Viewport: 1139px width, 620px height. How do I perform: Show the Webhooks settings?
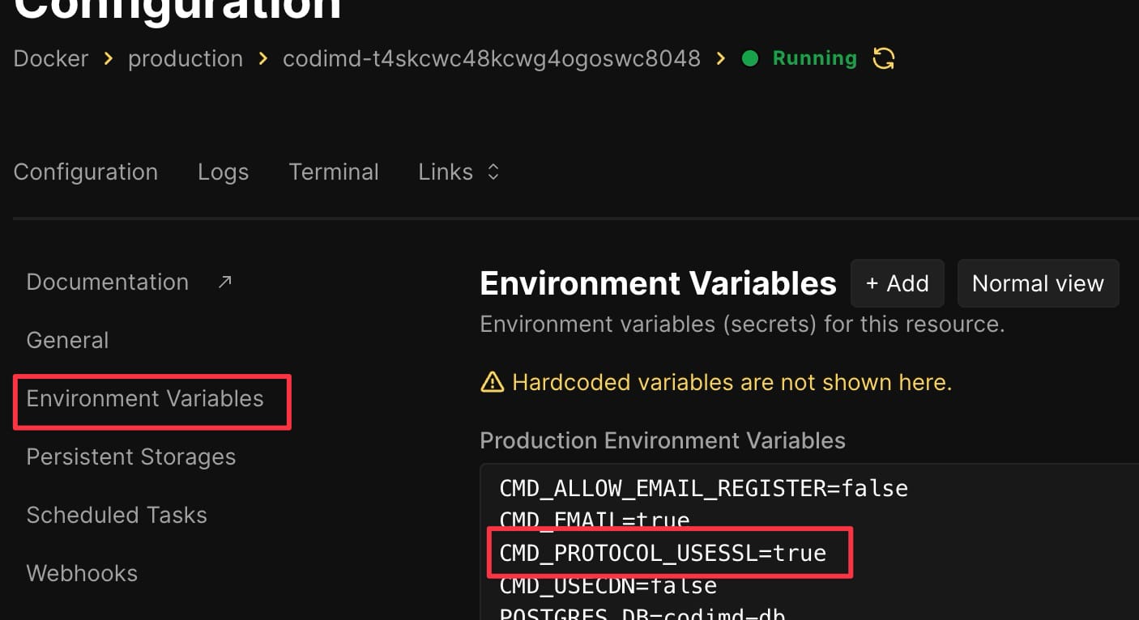(x=82, y=573)
